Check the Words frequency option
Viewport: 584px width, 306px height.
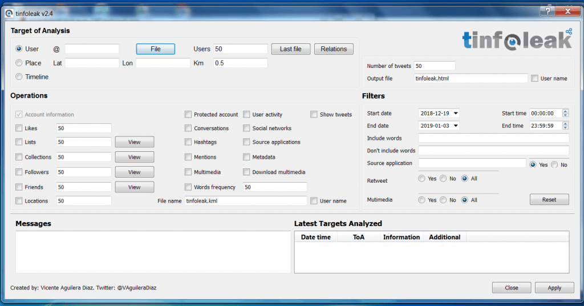click(188, 187)
